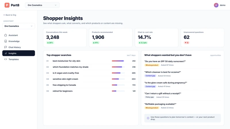Click the Assistant home icon
This screenshot has height=129, width=230.
coord(5,35)
